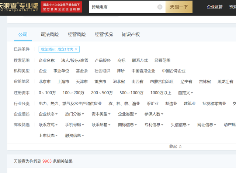
Task: Click the 天眼查 logo
Action: pos(18,7)
